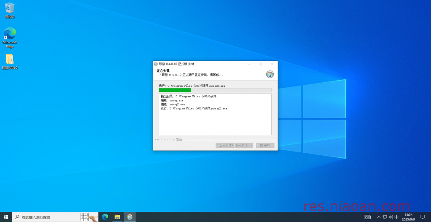Click log line 抽取: unreg2.exe
This screenshot has height=222, width=431.
[173, 104]
